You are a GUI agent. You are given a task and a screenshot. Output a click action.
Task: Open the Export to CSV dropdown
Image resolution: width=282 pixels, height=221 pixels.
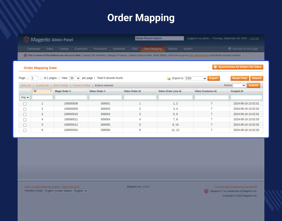coord(196,78)
